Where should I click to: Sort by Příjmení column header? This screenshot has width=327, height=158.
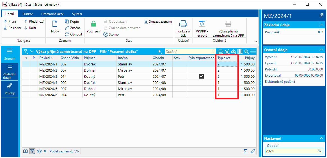99,58
